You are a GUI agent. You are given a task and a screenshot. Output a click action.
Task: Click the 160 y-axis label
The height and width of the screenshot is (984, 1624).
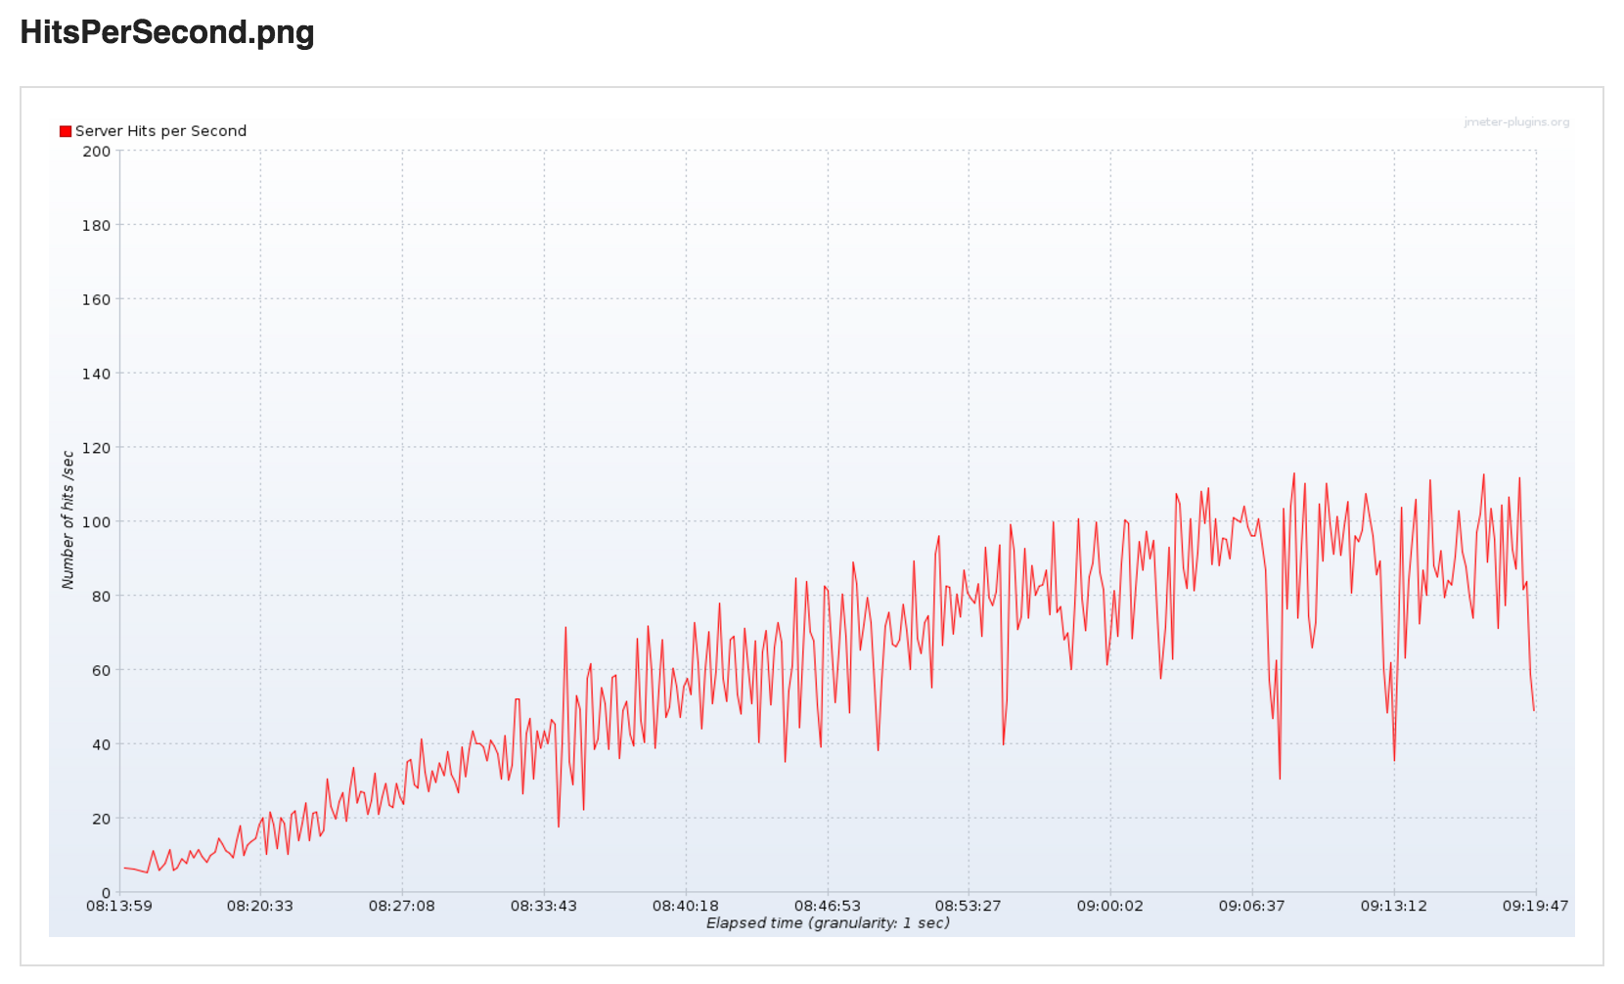click(96, 300)
